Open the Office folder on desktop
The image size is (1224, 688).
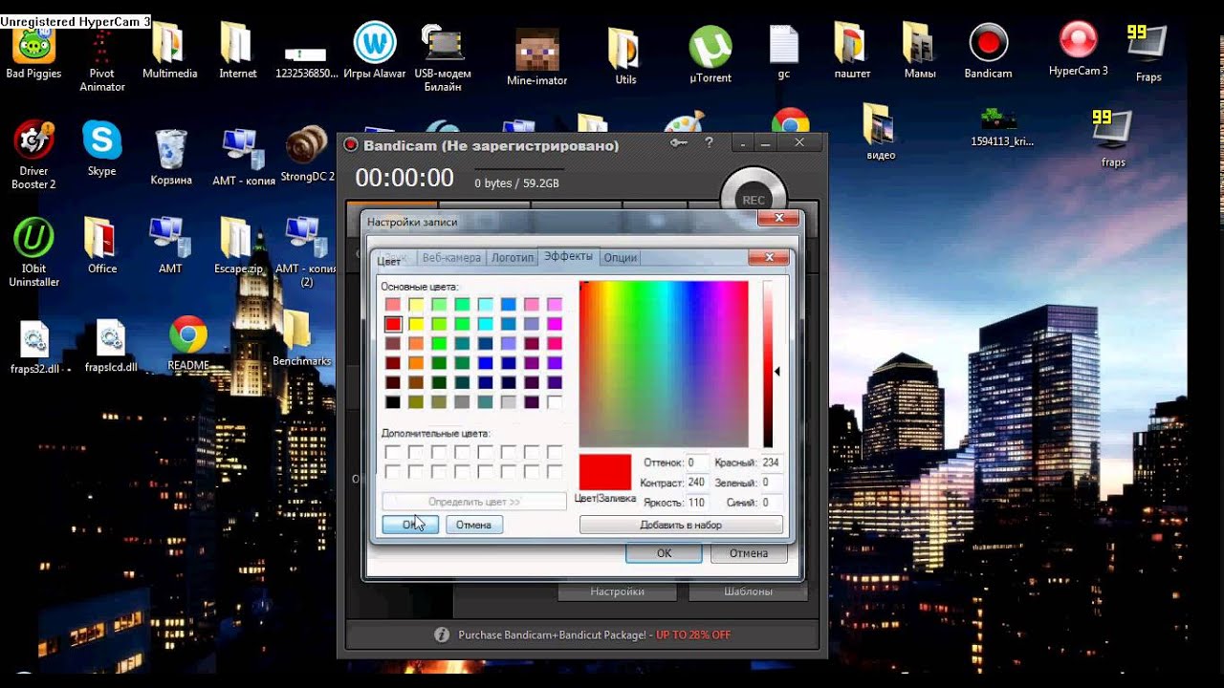pyautogui.click(x=102, y=246)
